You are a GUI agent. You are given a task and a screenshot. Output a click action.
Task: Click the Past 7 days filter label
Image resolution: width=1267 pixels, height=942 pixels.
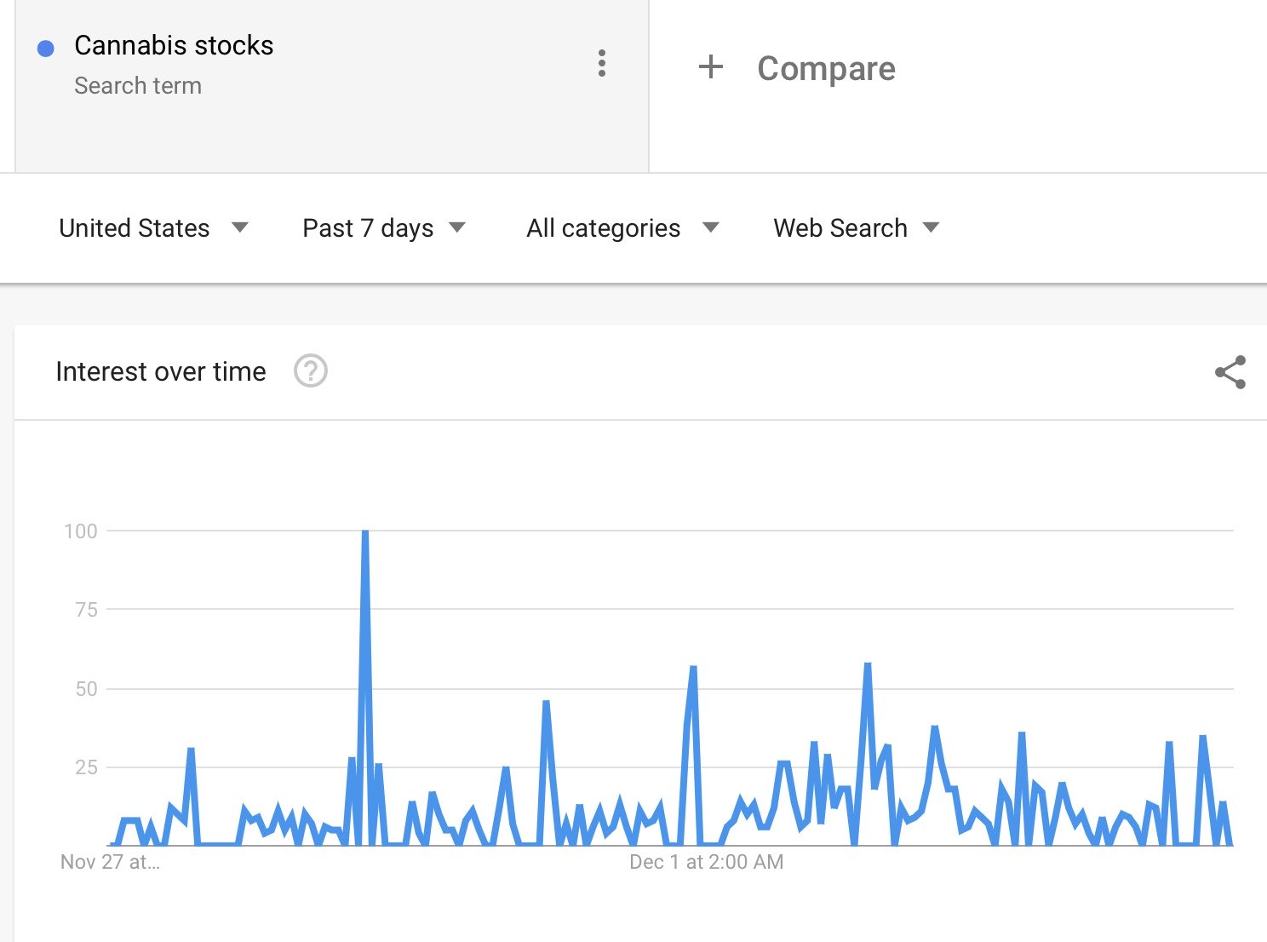click(368, 228)
